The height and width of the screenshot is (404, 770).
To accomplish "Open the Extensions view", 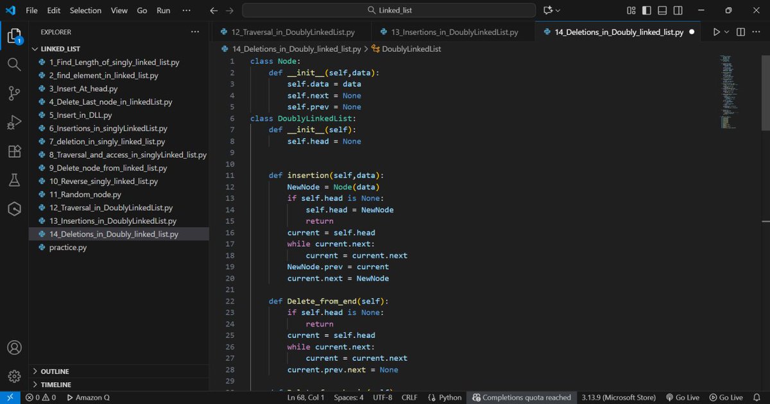I will [x=14, y=151].
